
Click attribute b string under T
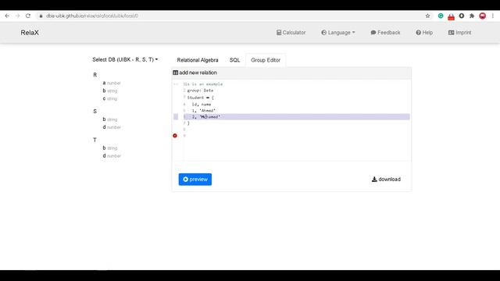point(109,148)
